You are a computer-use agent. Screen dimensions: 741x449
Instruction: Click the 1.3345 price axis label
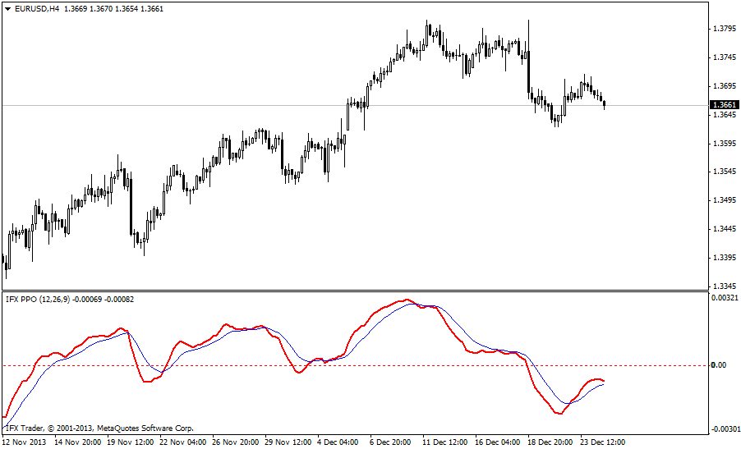coord(724,286)
